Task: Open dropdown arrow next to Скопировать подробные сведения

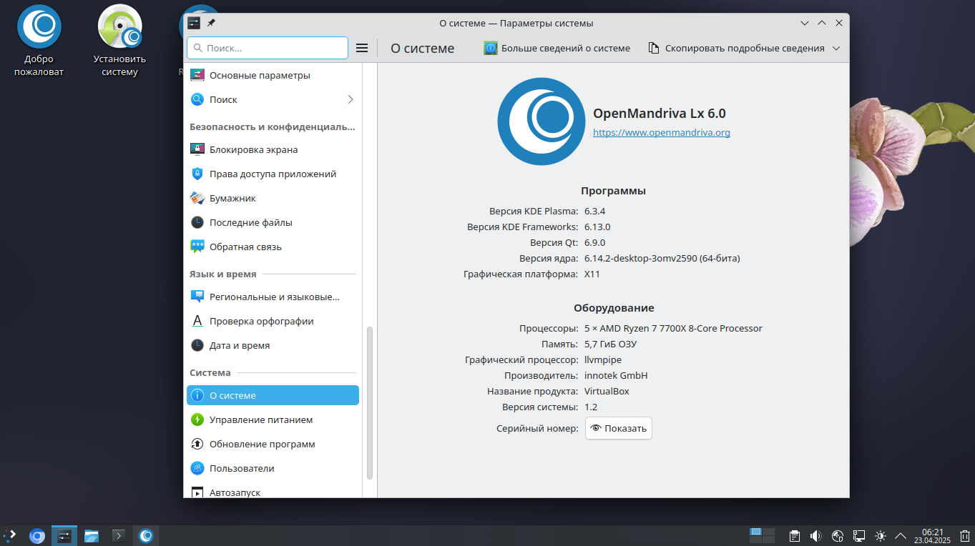Action: coord(836,48)
